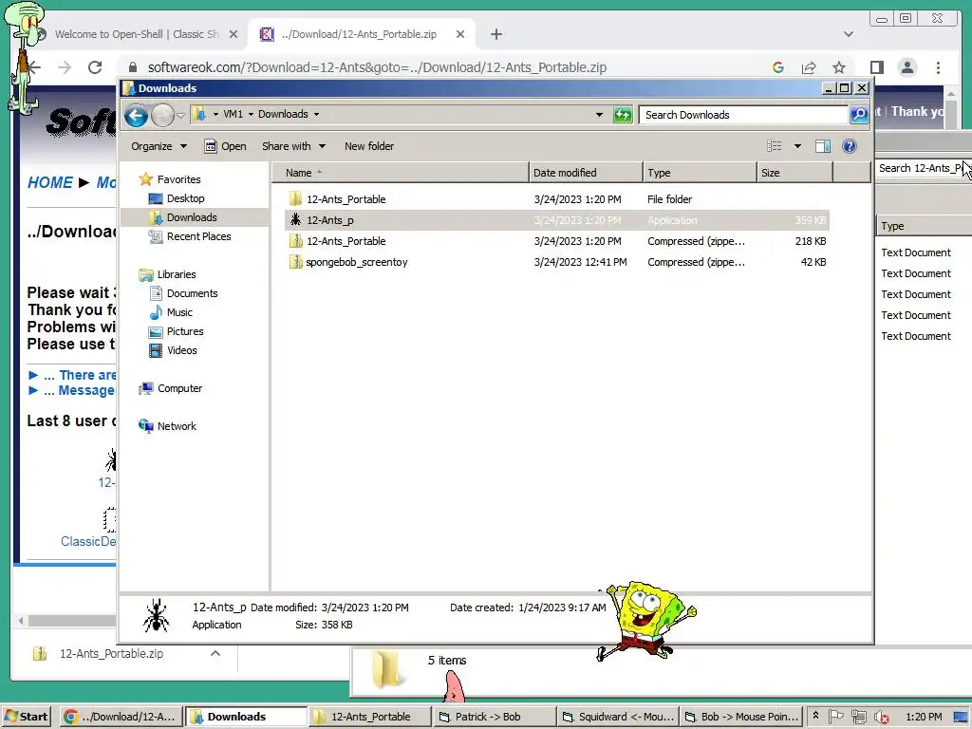Close the Welcome to Open-Shell tab
Viewport: 972px width, 729px height.
tap(234, 35)
